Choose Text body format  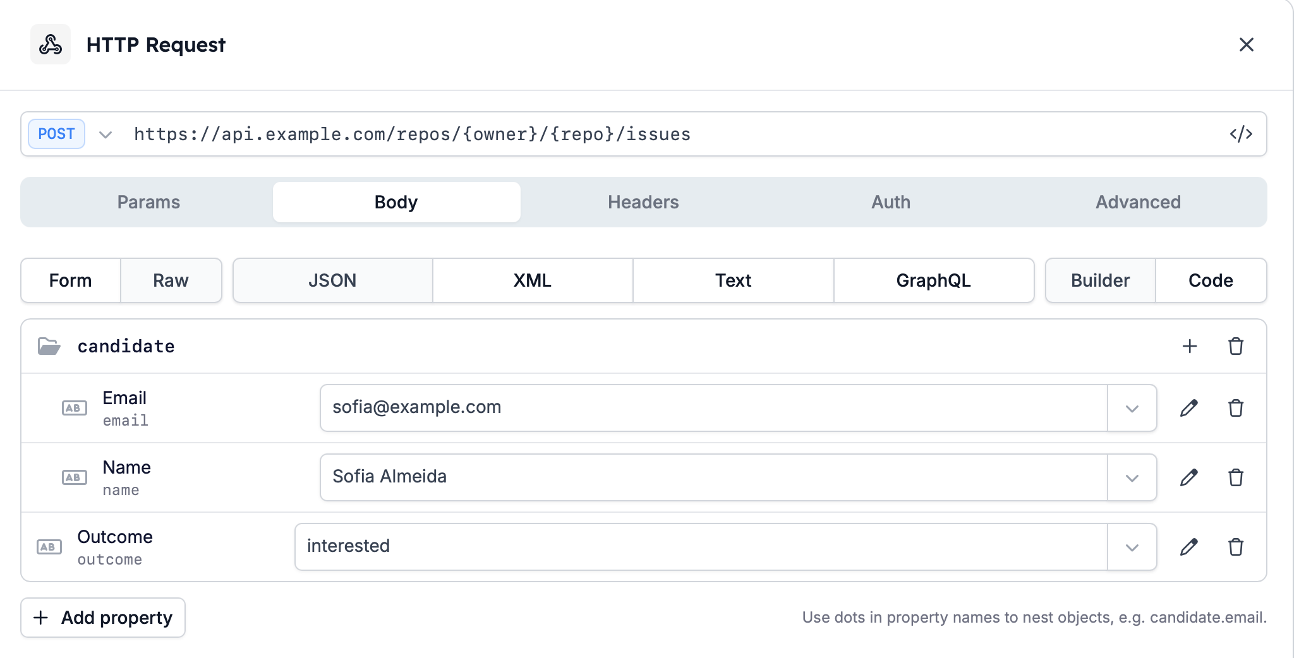tap(734, 280)
